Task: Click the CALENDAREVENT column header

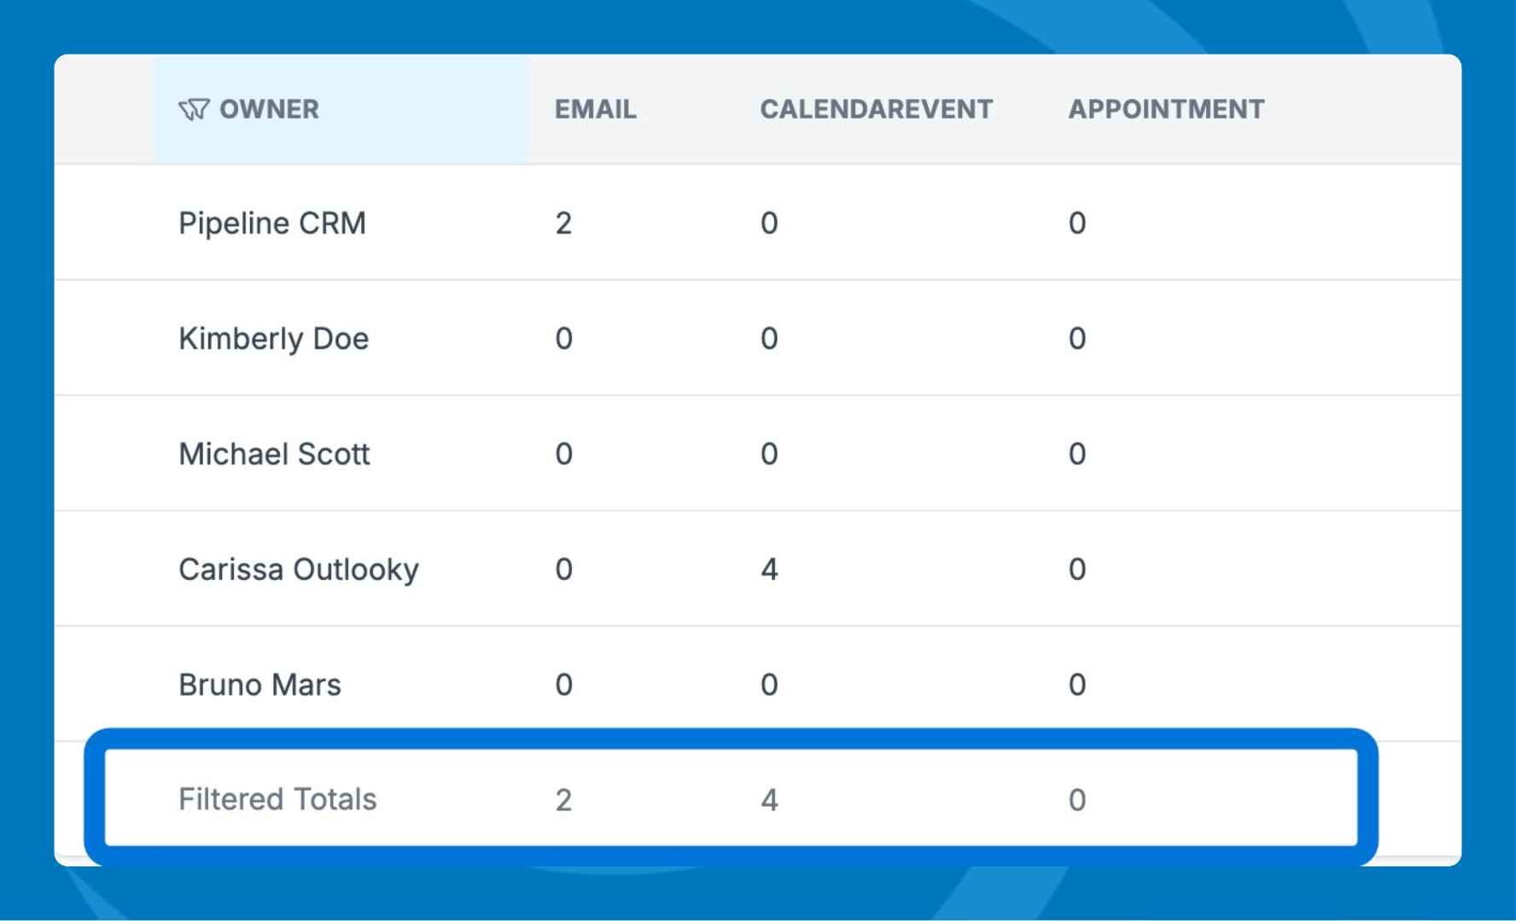Action: (x=876, y=109)
